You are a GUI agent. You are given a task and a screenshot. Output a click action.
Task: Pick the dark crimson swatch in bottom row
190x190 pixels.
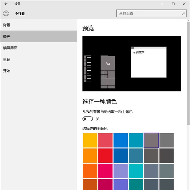(105, 184)
